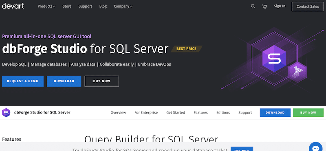This screenshot has width=326, height=151.
Task: Open the Features tab in product bar
Action: click(200, 113)
